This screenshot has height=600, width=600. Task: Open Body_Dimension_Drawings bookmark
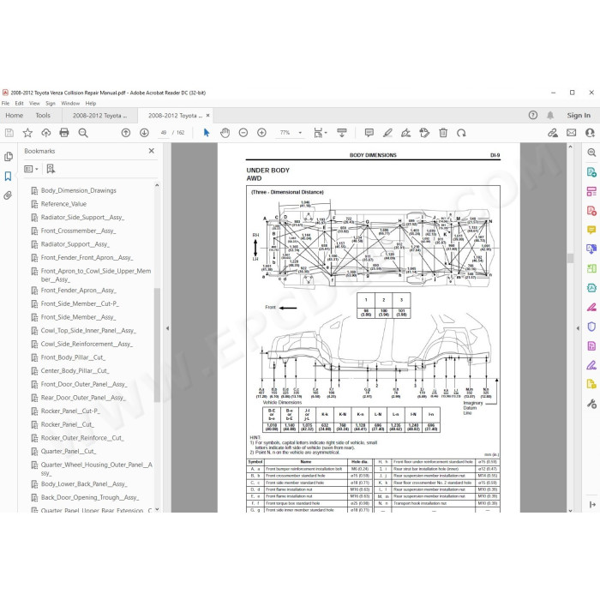tap(79, 190)
